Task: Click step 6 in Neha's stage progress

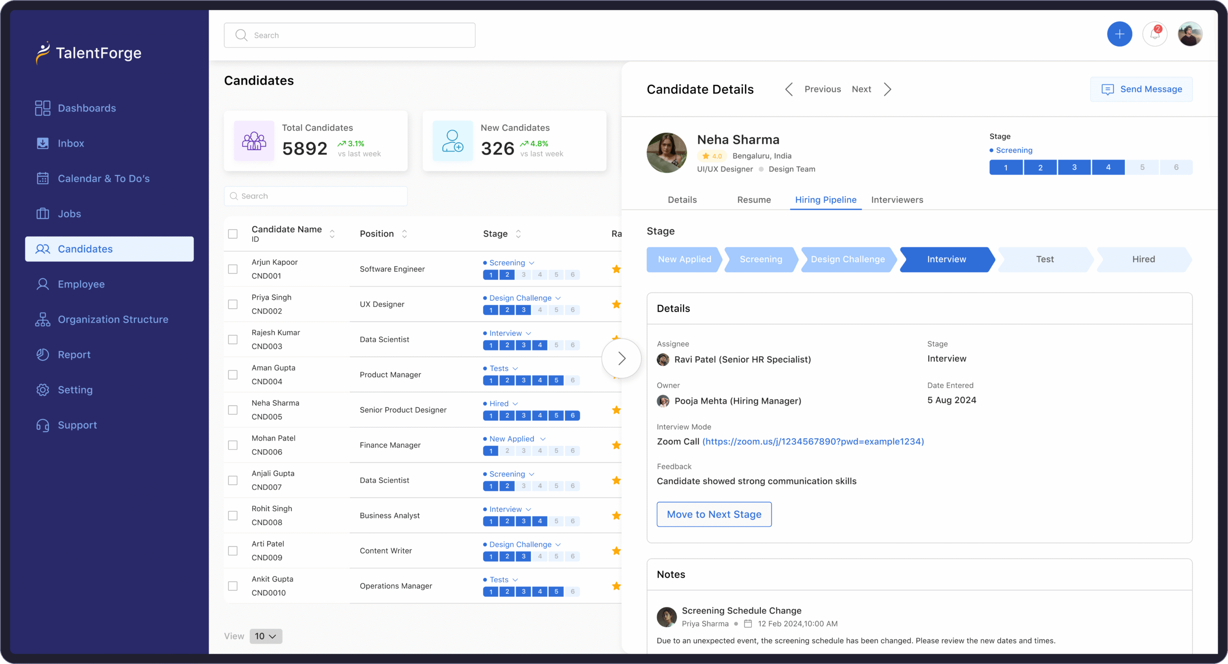Action: tap(1176, 167)
